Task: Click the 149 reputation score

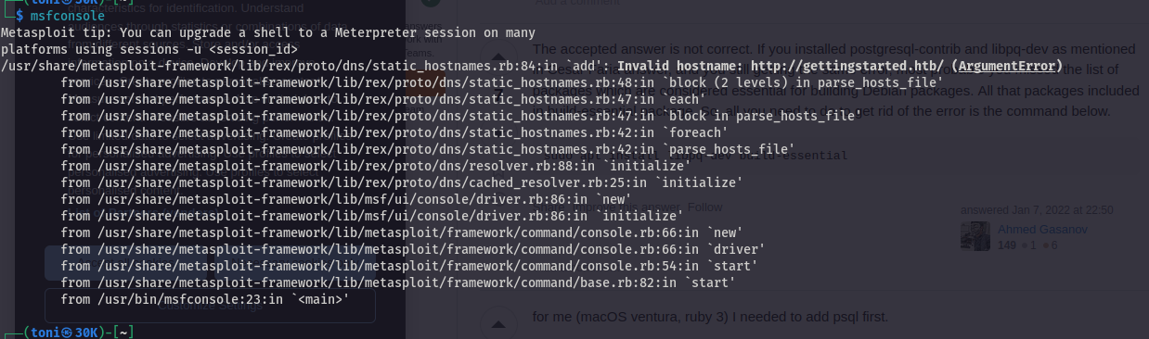Action: click(x=1007, y=245)
